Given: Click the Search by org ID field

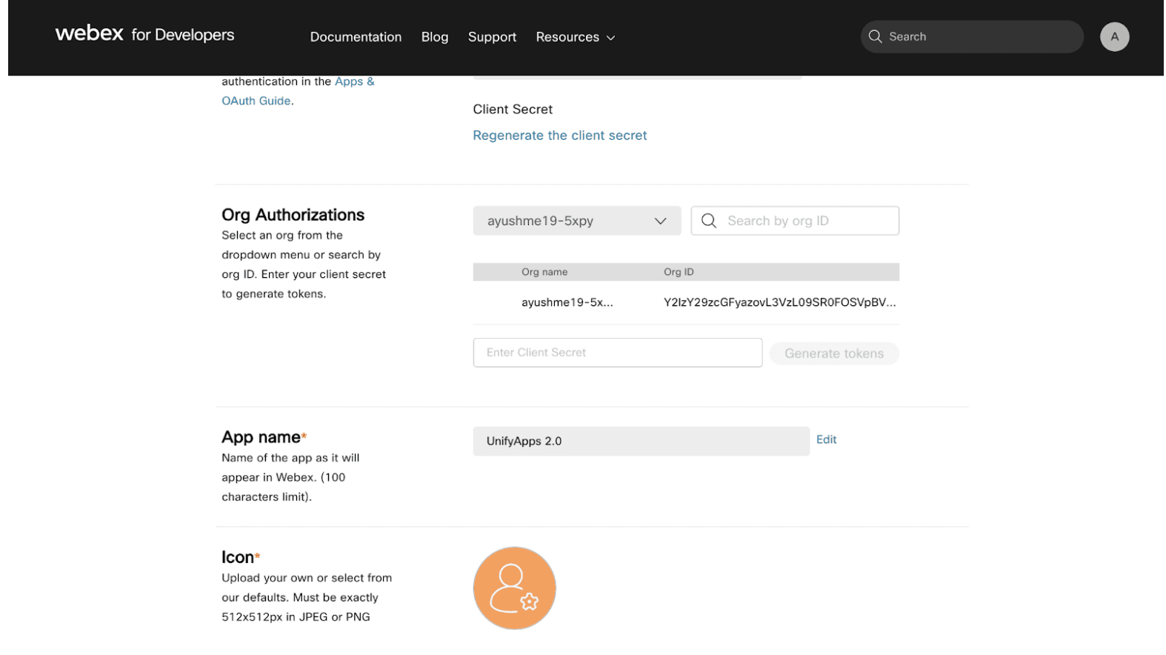Looking at the screenshot, I should (x=807, y=221).
